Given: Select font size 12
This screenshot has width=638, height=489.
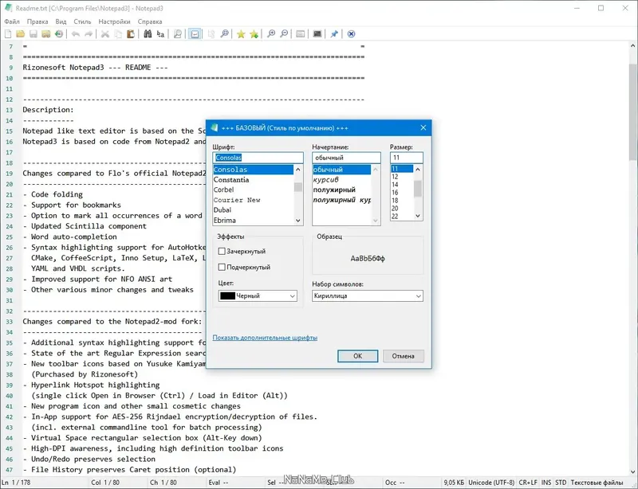Looking at the screenshot, I should pyautogui.click(x=402, y=177).
